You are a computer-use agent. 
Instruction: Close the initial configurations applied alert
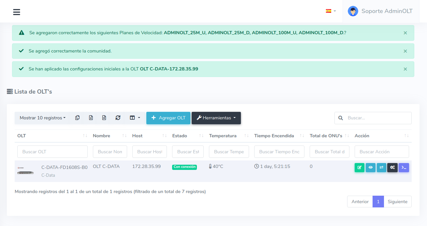pos(405,69)
